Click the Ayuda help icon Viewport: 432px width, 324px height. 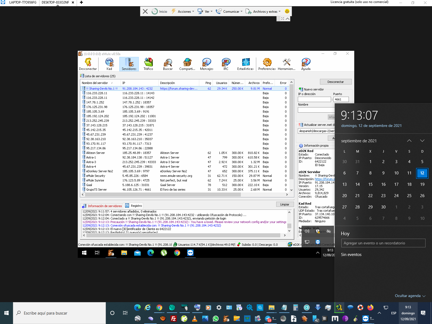[306, 64]
